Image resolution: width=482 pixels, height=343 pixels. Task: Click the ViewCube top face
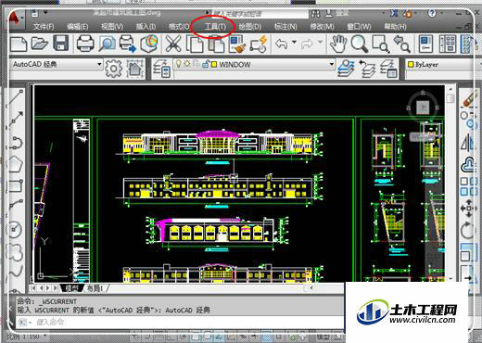(423, 108)
